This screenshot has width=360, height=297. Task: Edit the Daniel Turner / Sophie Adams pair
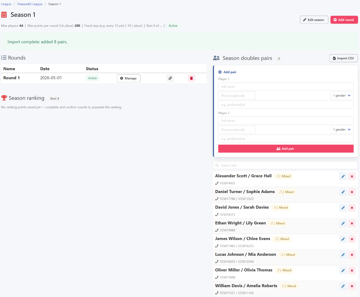pyautogui.click(x=343, y=192)
